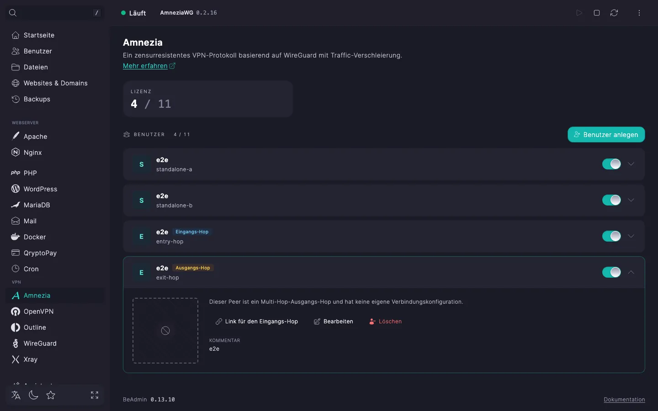Click the Docker whale icon

pyautogui.click(x=16, y=237)
